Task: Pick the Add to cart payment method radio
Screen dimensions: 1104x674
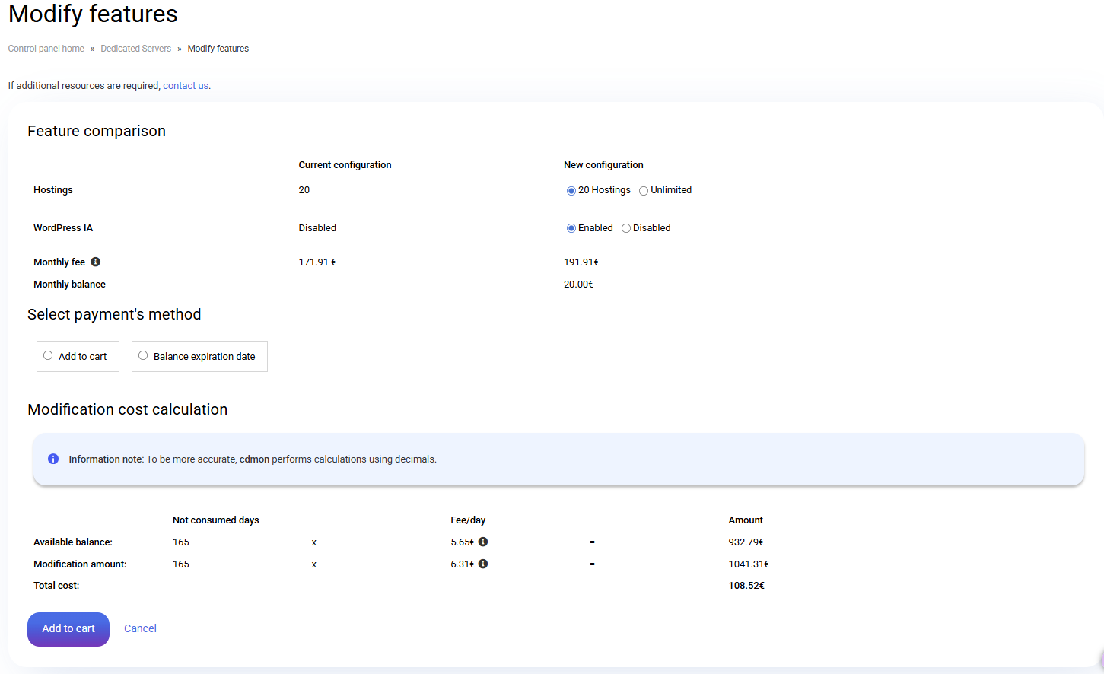Action: click(48, 355)
